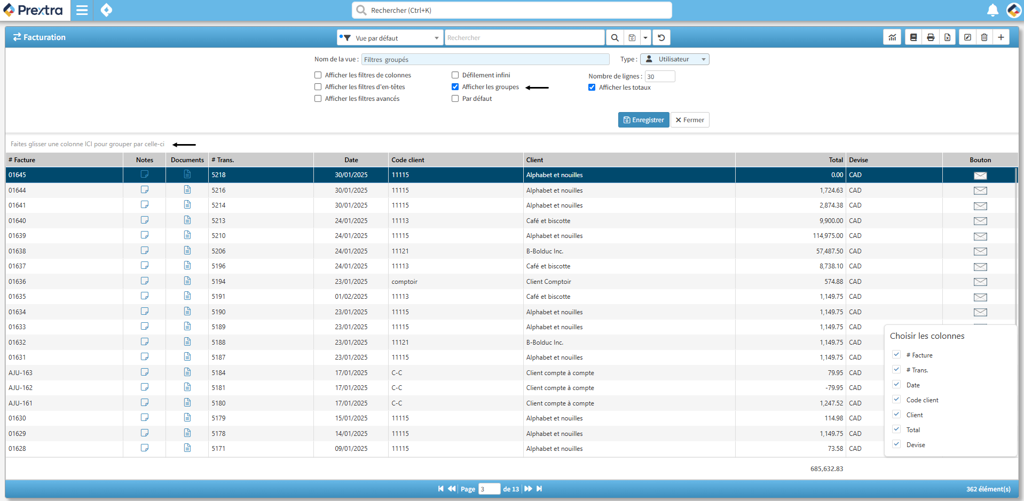1024x501 pixels.
Task: Uncheck # Facture in Choisir les colonnes
Action: click(896, 354)
